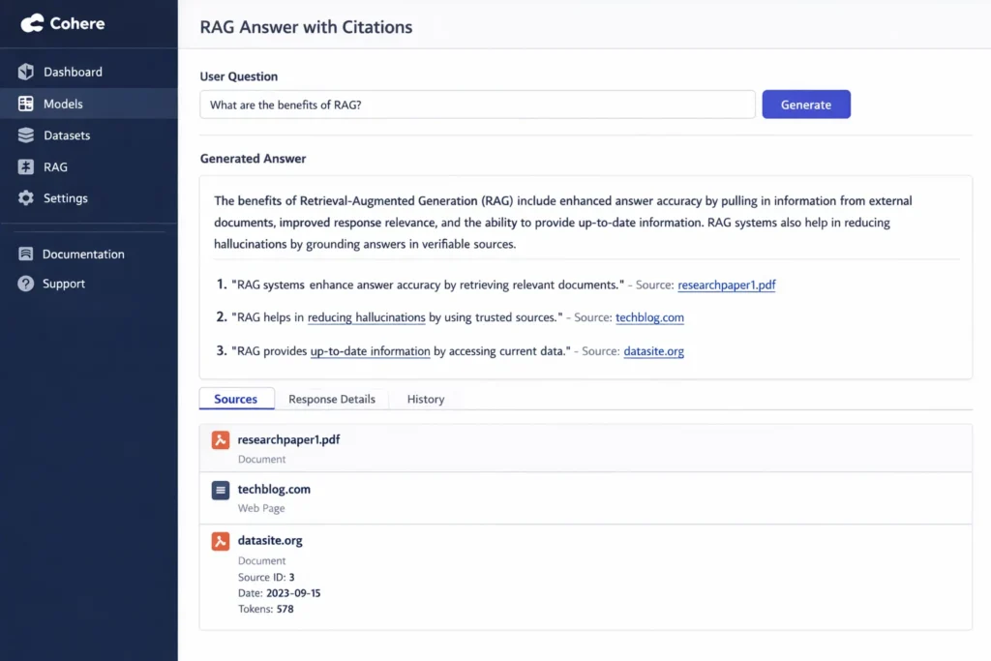Click the PDF icon next to datasite.org
This screenshot has height=661, width=991.
[x=220, y=541]
